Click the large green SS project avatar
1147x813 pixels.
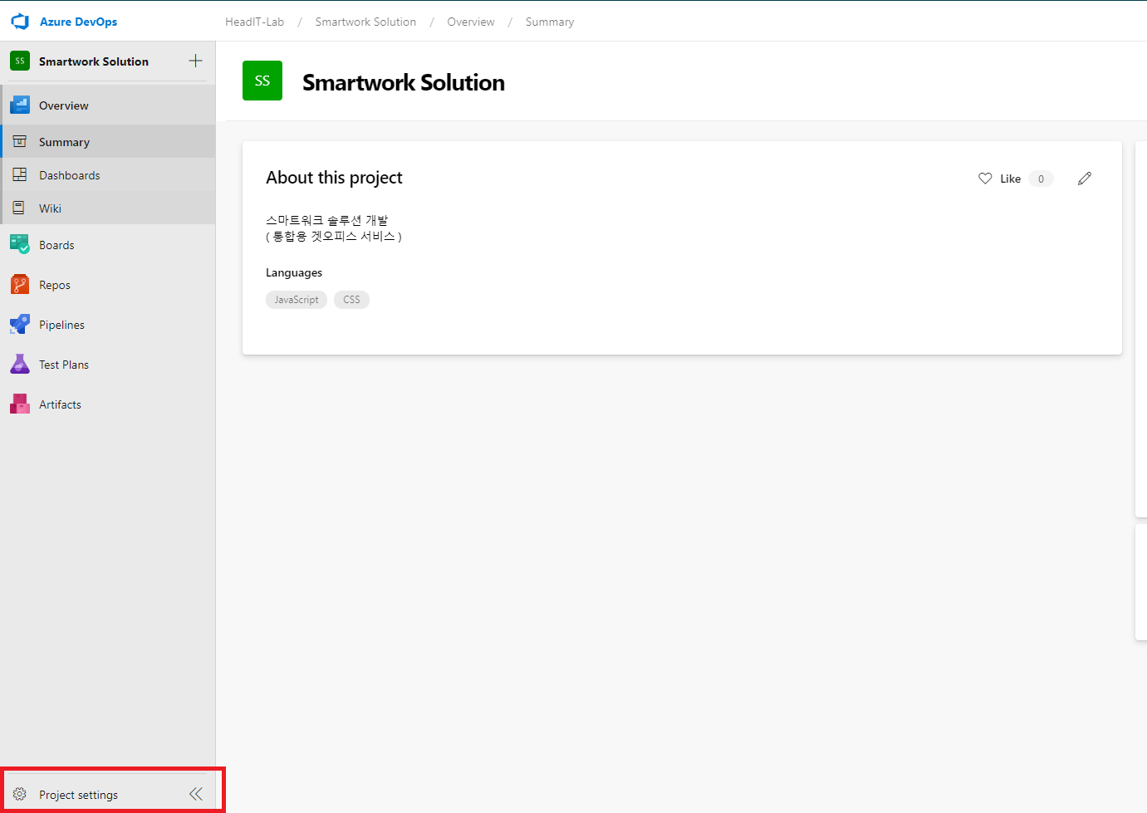[262, 81]
